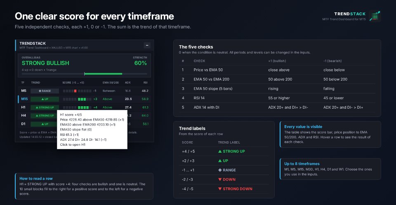The width and height of the screenshot is (396, 205).
Task: Click the H1 score value +4
Action: click(x=95, y=107)
